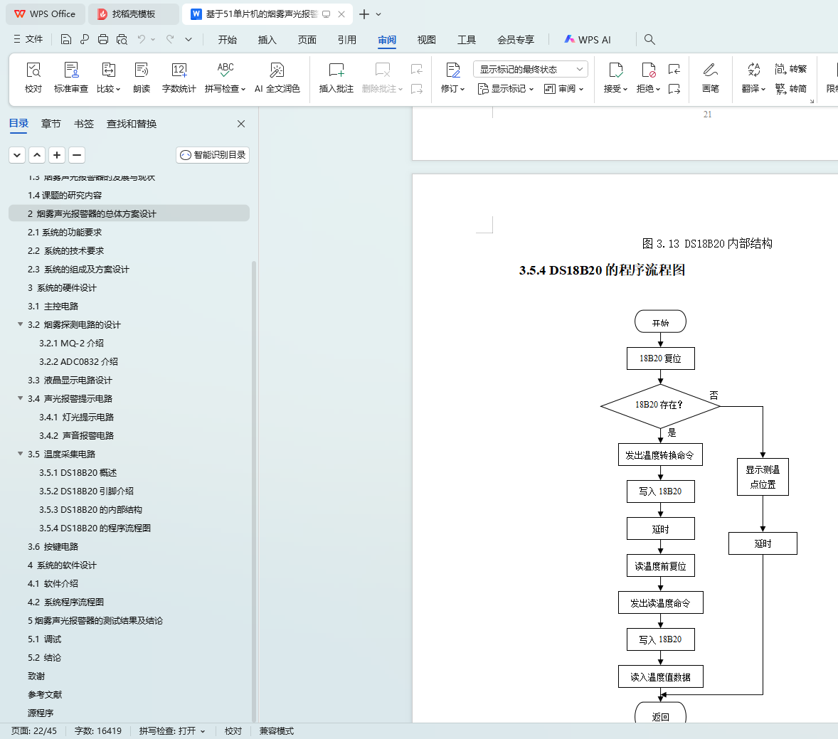Open the 审阅 pane dropdown

pyautogui.click(x=564, y=89)
